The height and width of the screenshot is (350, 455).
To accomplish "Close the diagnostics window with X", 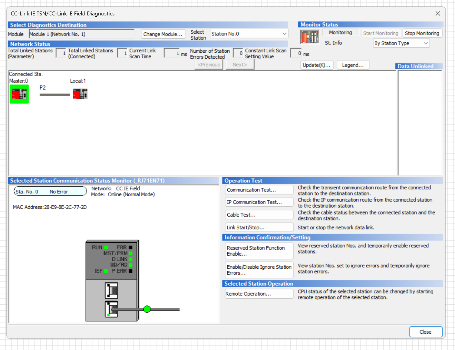I will 438,14.
